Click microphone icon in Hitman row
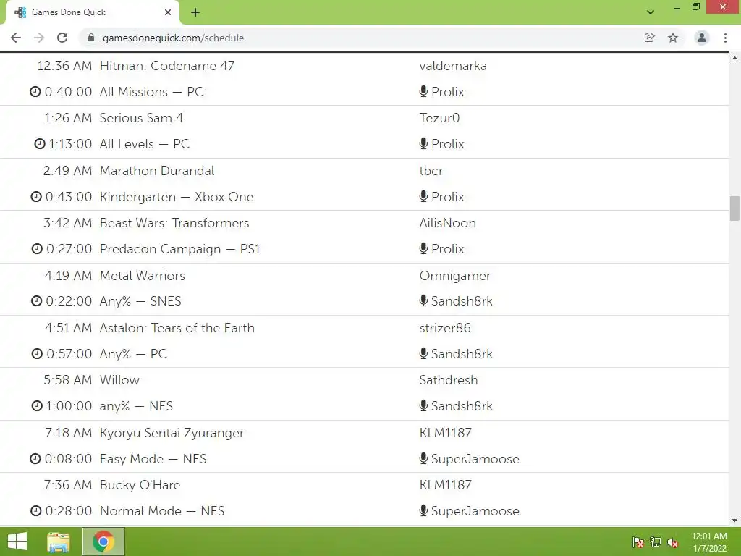Screen dimensions: 741x556 [423, 91]
